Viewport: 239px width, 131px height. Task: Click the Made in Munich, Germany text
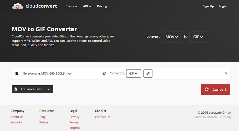(213, 117)
